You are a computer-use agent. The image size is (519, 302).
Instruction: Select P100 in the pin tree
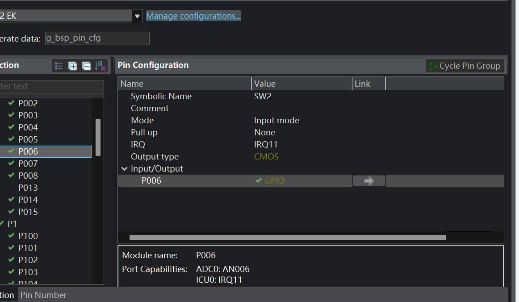28,236
